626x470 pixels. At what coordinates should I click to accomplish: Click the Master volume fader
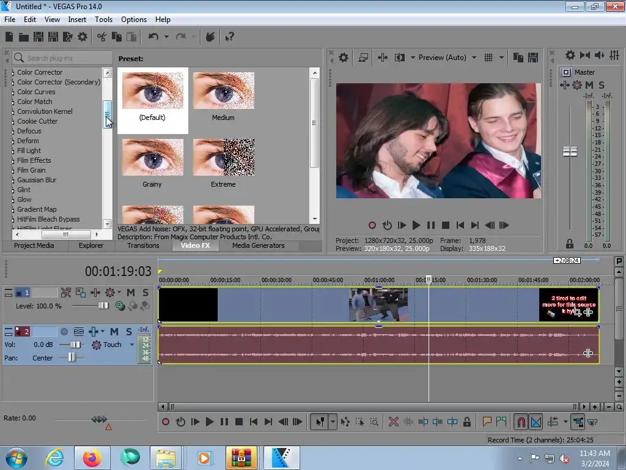click(x=570, y=151)
